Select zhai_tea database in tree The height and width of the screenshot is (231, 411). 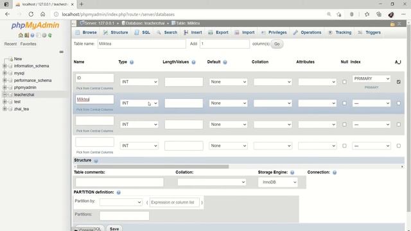click(x=21, y=109)
